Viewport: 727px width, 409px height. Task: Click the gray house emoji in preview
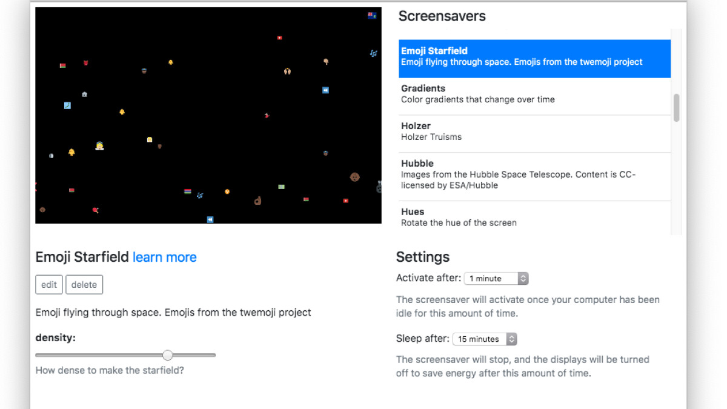click(x=84, y=95)
